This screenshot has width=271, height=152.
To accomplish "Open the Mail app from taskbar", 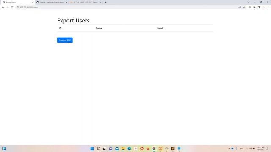I will coord(117,149).
